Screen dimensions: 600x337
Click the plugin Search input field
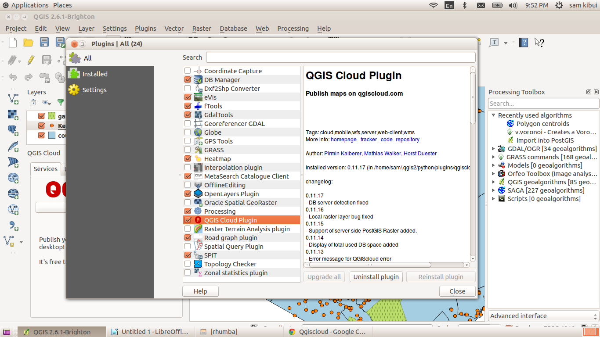point(341,57)
